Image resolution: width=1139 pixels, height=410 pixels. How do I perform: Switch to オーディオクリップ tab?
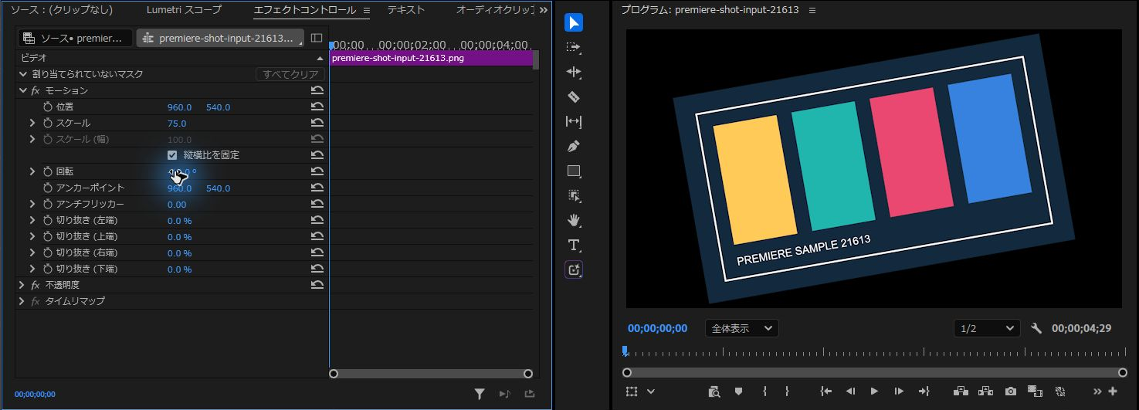click(495, 10)
